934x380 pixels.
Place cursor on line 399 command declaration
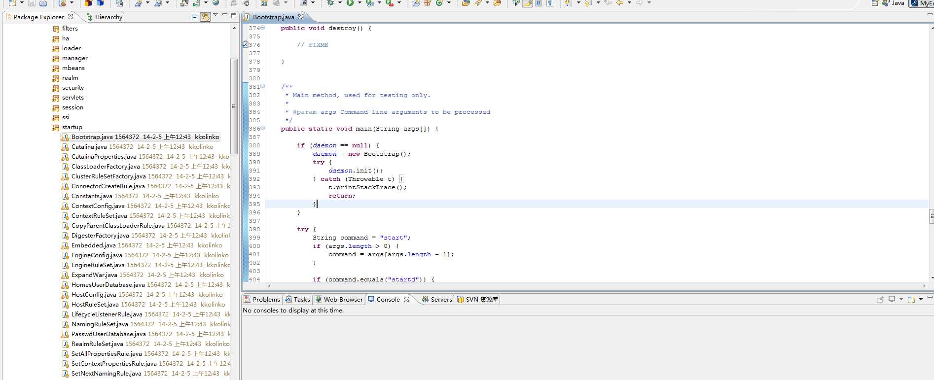point(361,238)
